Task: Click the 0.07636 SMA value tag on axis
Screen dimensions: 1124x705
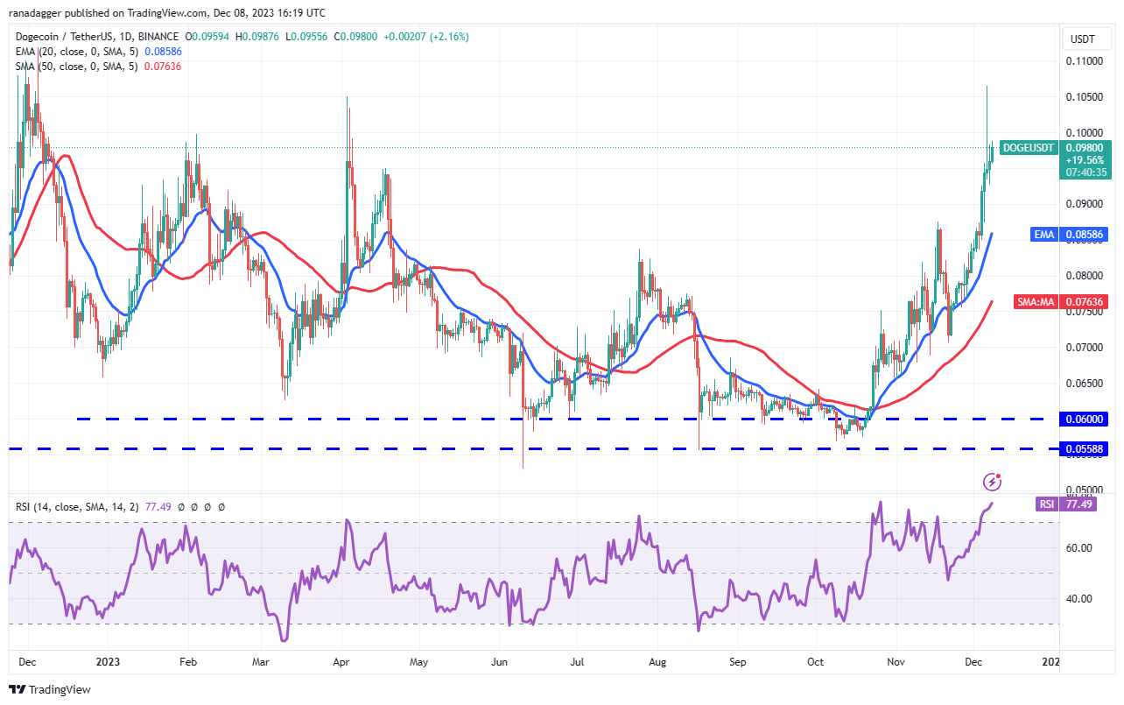Action: coord(1085,302)
